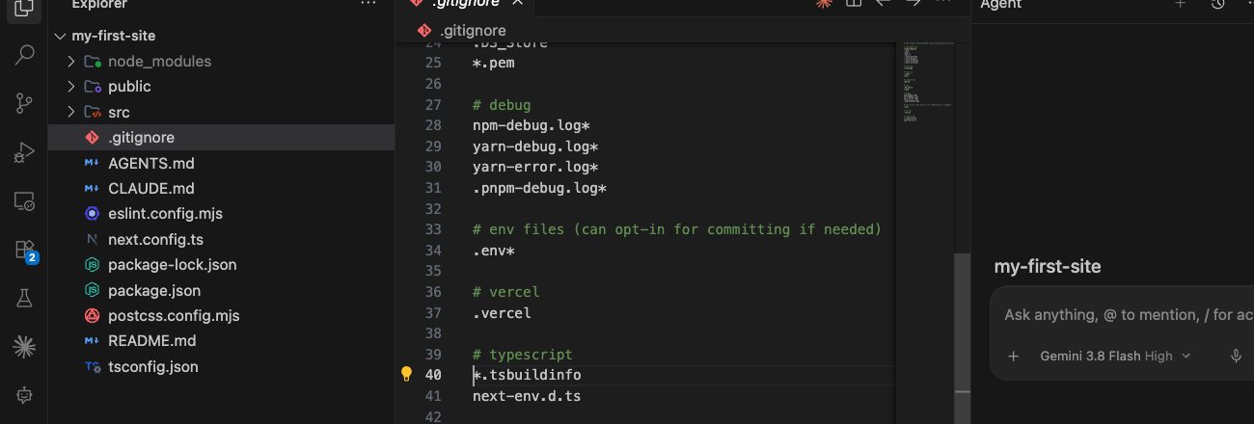Click the "# env files" comment line
1254x424 pixels.
tap(677, 229)
